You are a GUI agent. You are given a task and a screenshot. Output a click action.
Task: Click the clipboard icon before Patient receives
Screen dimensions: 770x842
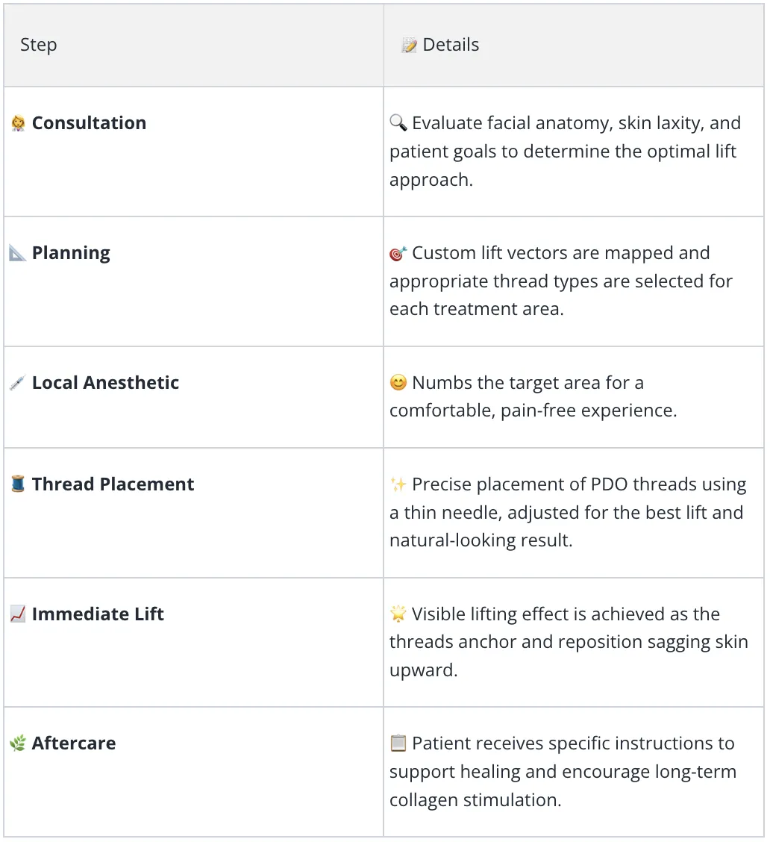point(398,743)
